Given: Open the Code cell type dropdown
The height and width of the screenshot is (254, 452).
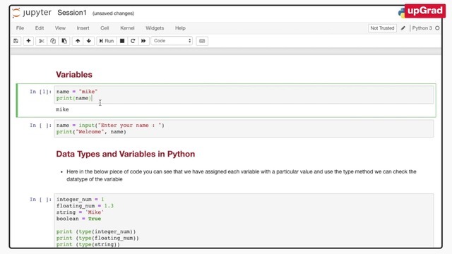Looking at the screenshot, I should pyautogui.click(x=172, y=41).
